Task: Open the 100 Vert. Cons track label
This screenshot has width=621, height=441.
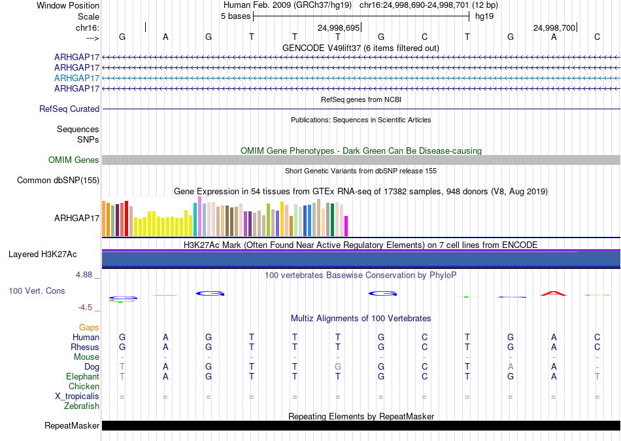Action: pos(37,291)
